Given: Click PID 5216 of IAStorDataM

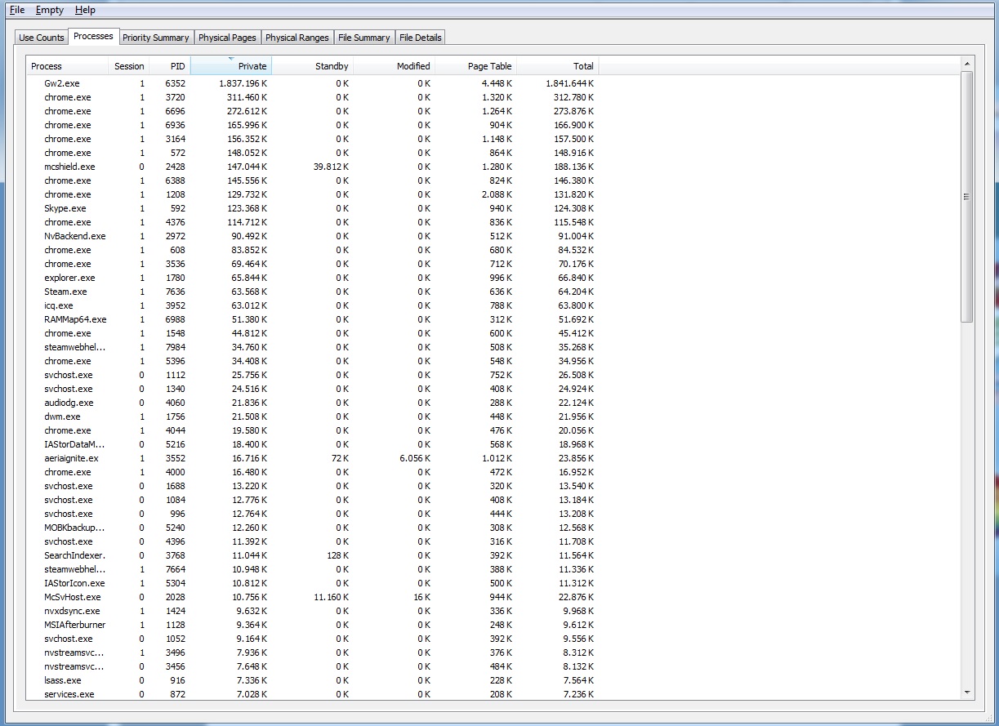Looking at the screenshot, I should [x=176, y=444].
